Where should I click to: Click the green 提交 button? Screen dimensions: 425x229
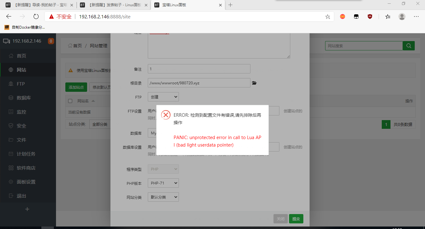[x=296, y=219]
